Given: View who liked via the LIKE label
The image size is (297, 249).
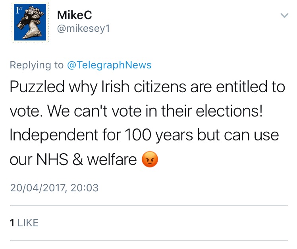Looking at the screenshot, I should (28, 223).
